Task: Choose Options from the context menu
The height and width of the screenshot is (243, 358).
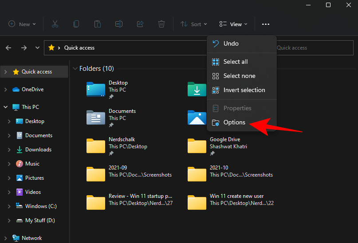Action: (234, 122)
